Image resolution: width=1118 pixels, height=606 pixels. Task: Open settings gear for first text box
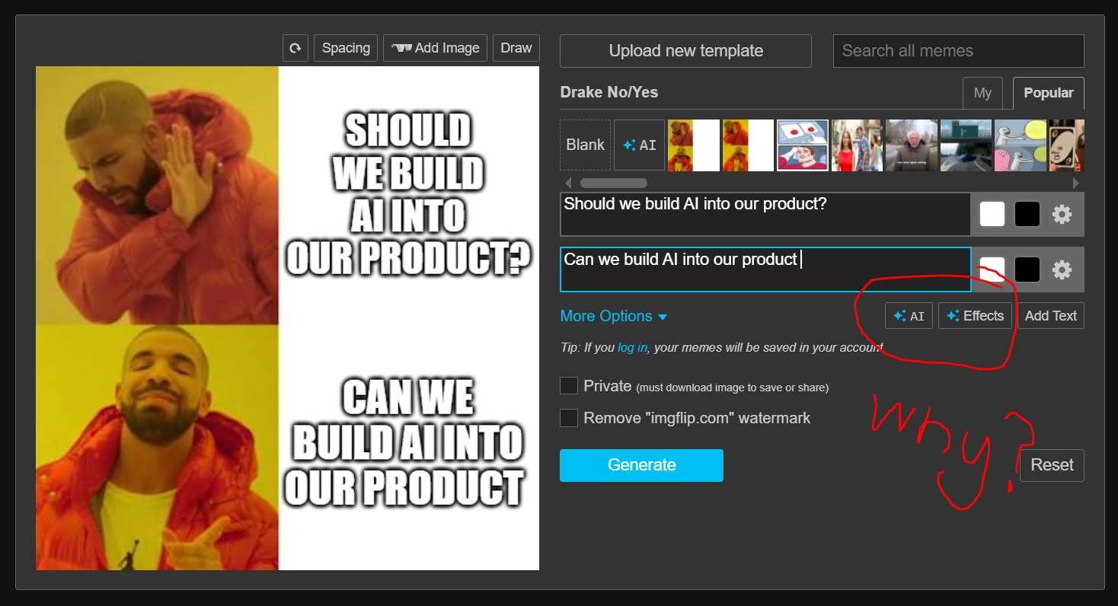click(x=1062, y=215)
